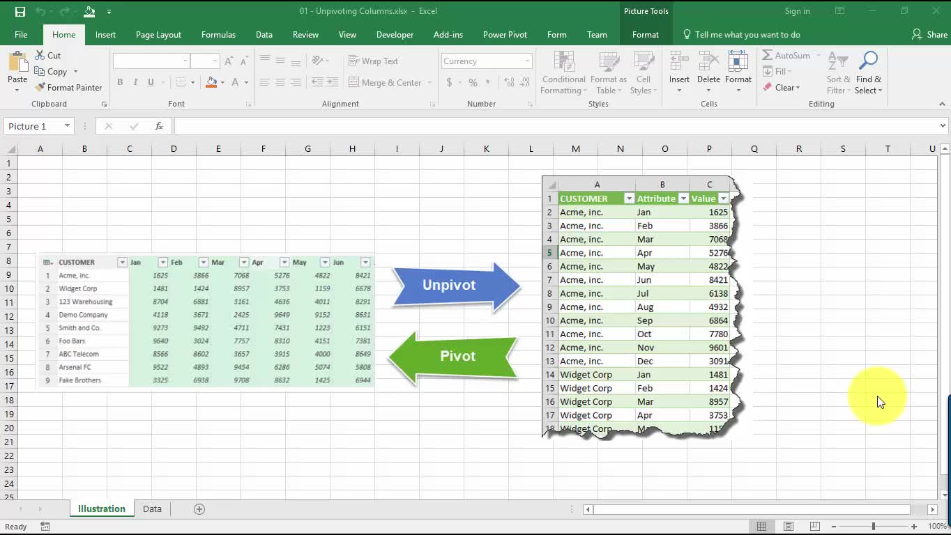Toggle Wrap Text option

pos(373,61)
